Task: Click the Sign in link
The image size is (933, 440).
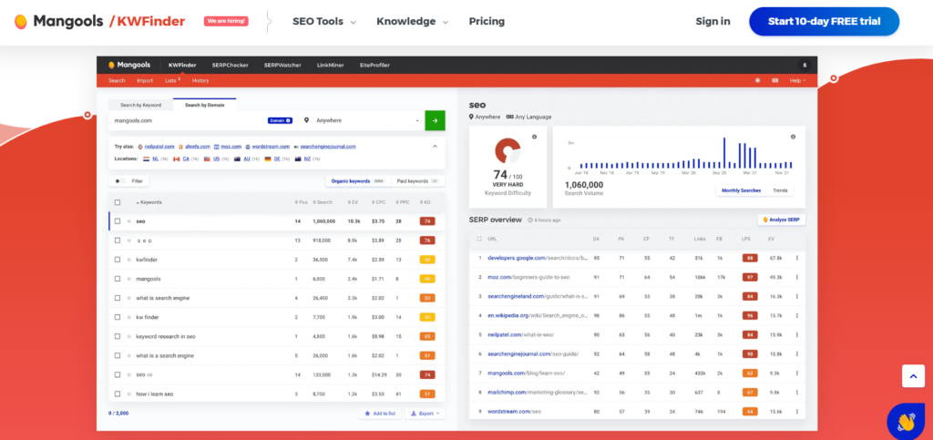Action: [x=713, y=21]
